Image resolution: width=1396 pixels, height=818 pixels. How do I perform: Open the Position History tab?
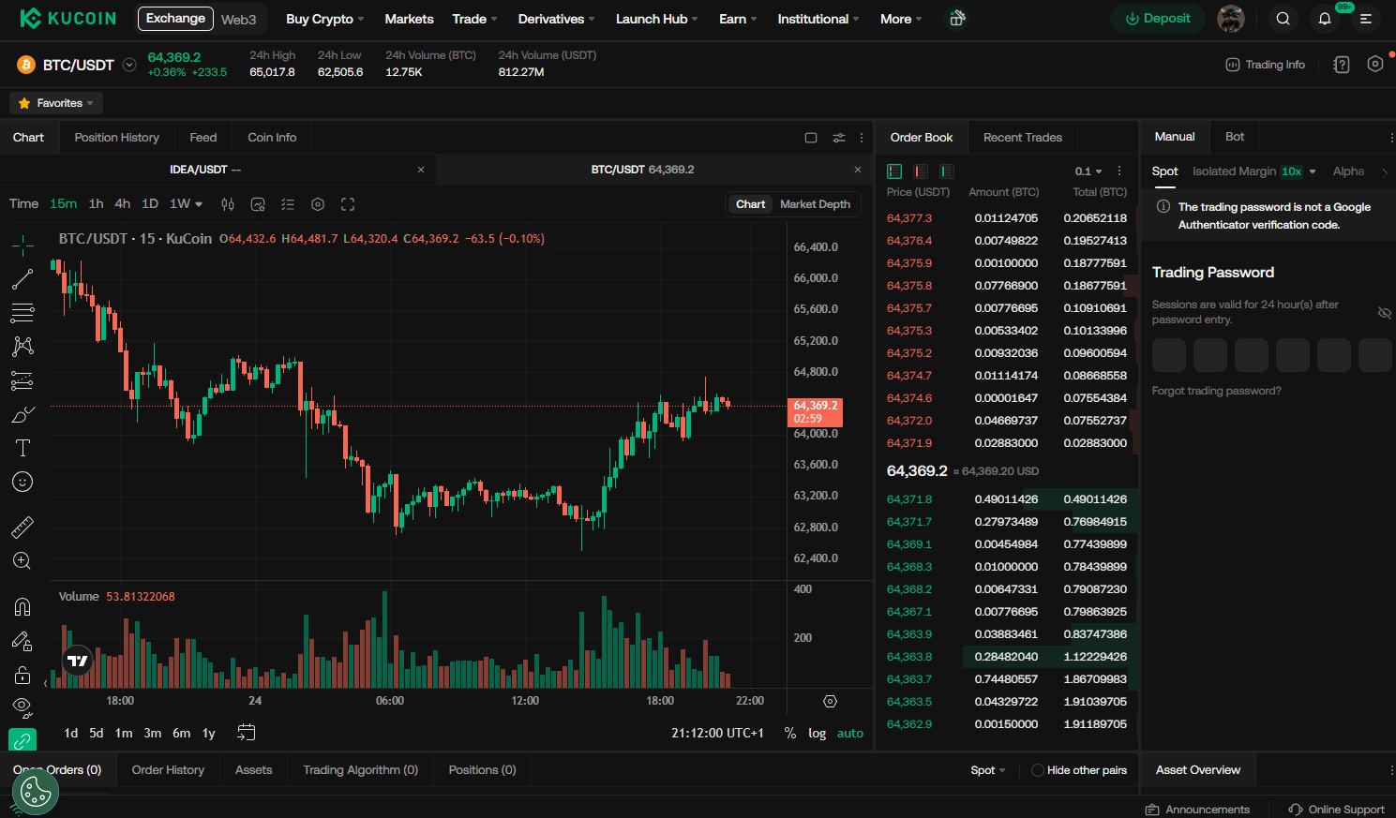tap(117, 138)
